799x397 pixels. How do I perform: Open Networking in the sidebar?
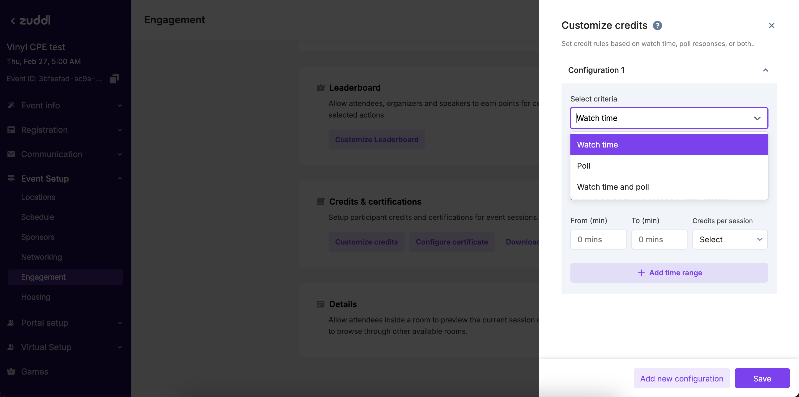point(42,257)
